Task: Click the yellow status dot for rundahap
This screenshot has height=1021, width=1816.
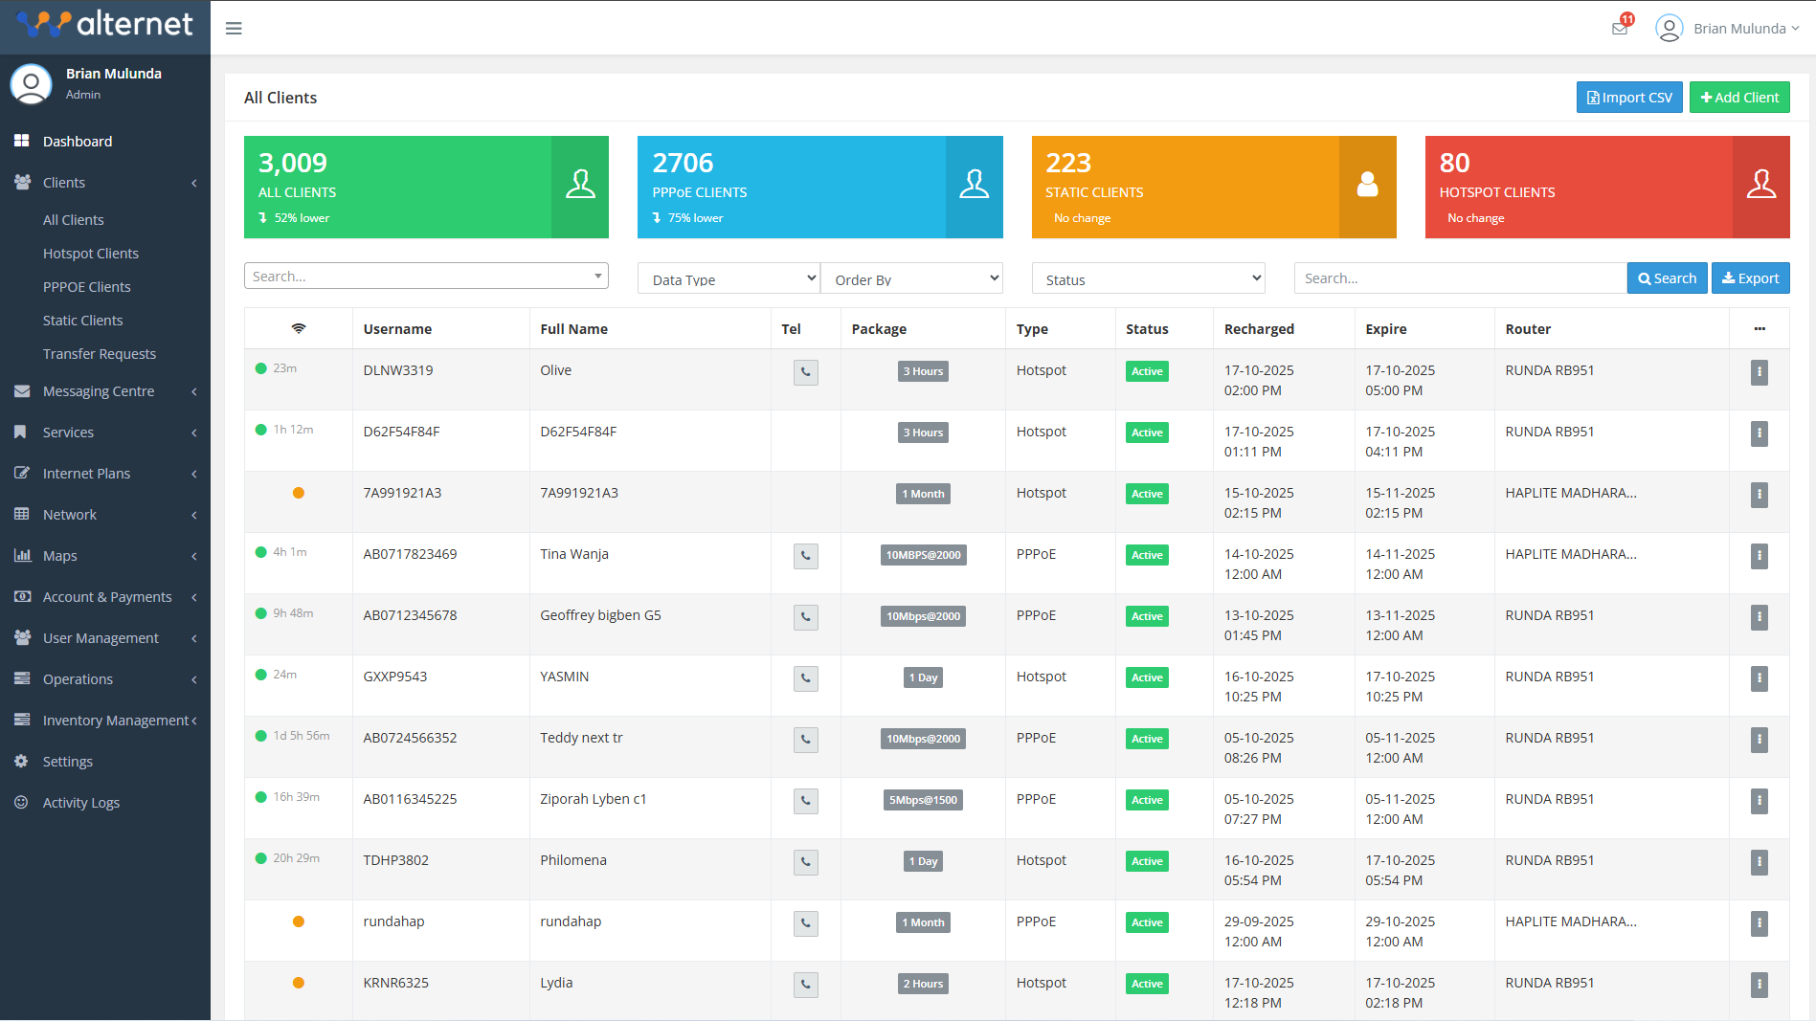Action: pyautogui.click(x=299, y=921)
